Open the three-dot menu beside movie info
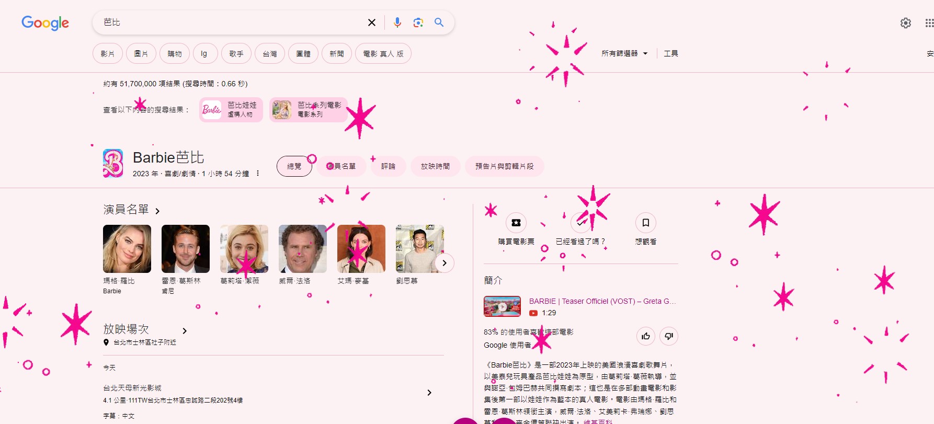This screenshot has width=934, height=424. (x=258, y=174)
